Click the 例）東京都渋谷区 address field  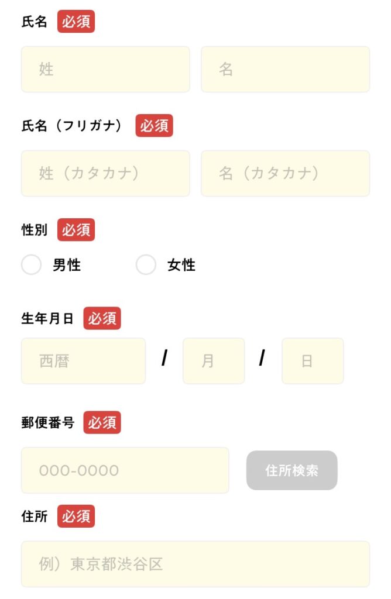195,564
